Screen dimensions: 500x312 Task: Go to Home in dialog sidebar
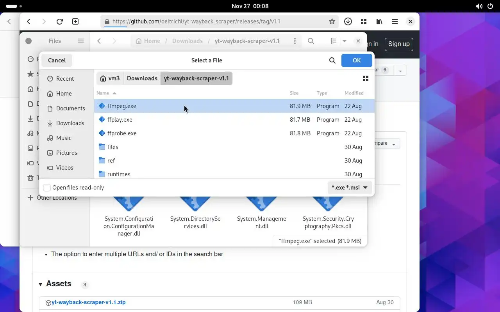[x=66, y=94]
